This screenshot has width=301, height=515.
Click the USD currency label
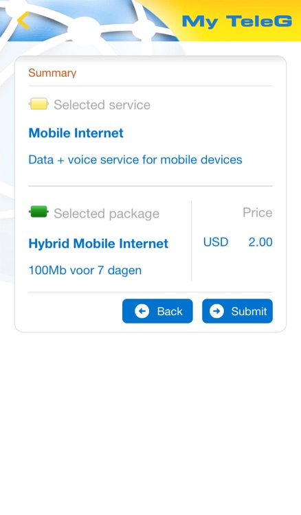point(216,242)
